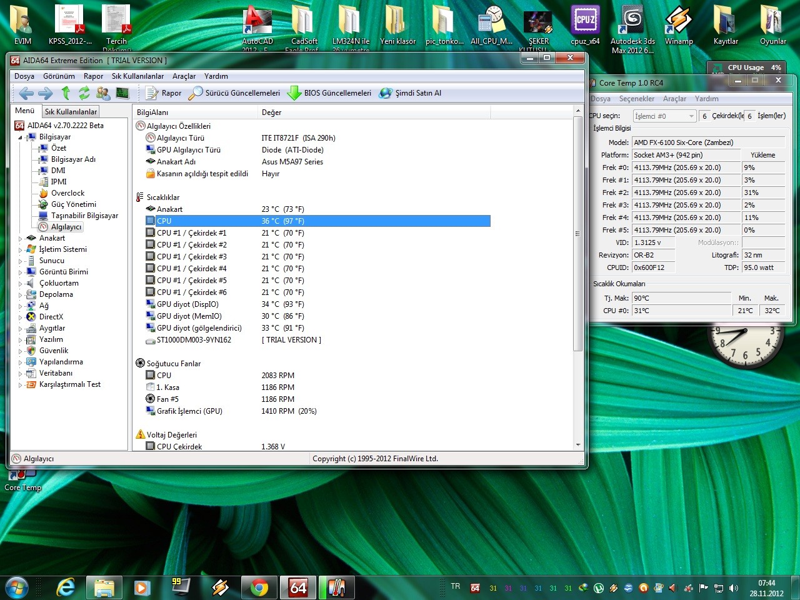Select IPMI tree item
The height and width of the screenshot is (600, 800).
59,182
